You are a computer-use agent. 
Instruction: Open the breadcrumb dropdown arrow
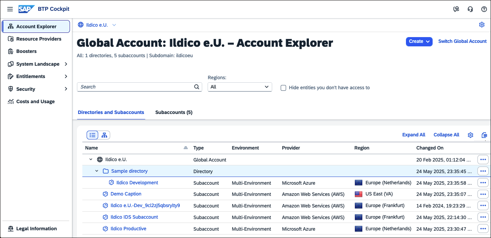pyautogui.click(x=114, y=25)
